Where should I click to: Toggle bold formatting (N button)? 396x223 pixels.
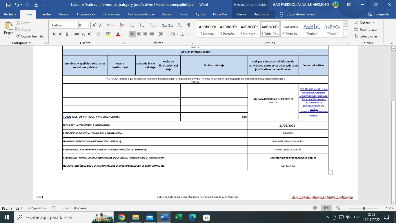tap(54, 34)
